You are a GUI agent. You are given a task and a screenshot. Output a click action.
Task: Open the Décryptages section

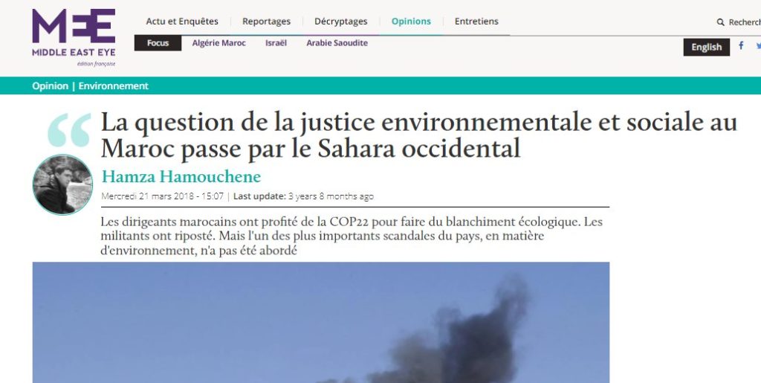point(340,22)
